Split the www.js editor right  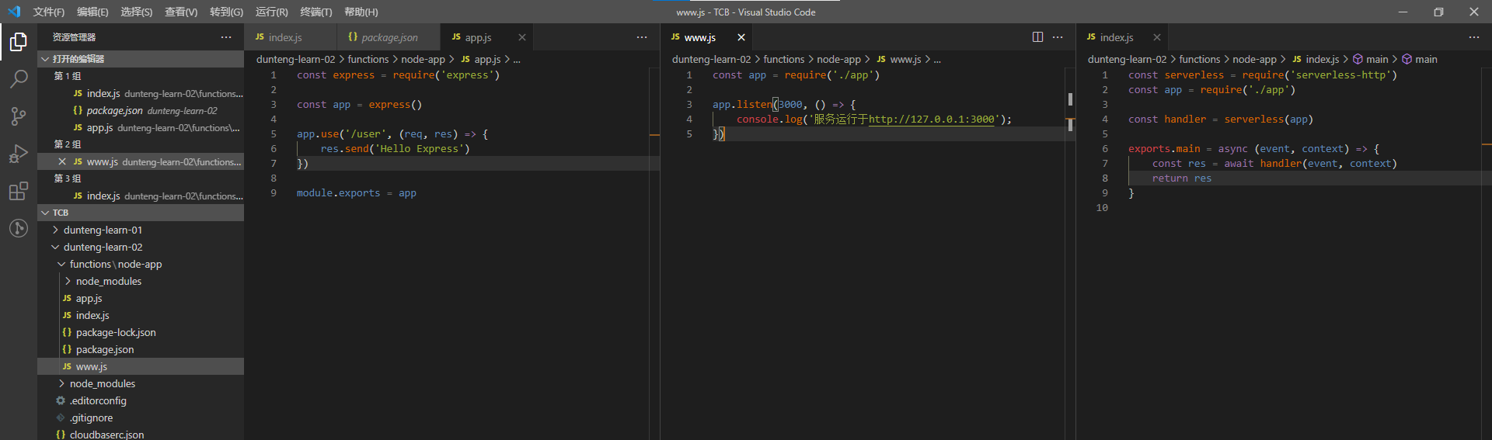pyautogui.click(x=1037, y=37)
